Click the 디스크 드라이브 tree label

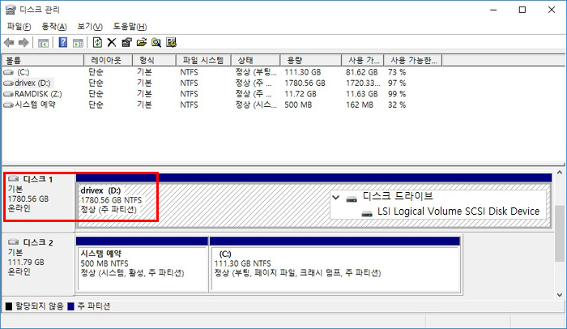click(398, 197)
